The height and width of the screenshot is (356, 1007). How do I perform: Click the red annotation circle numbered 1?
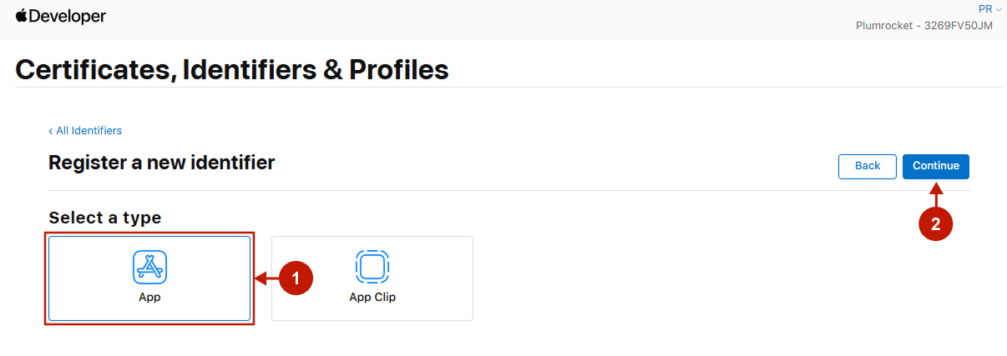point(296,278)
